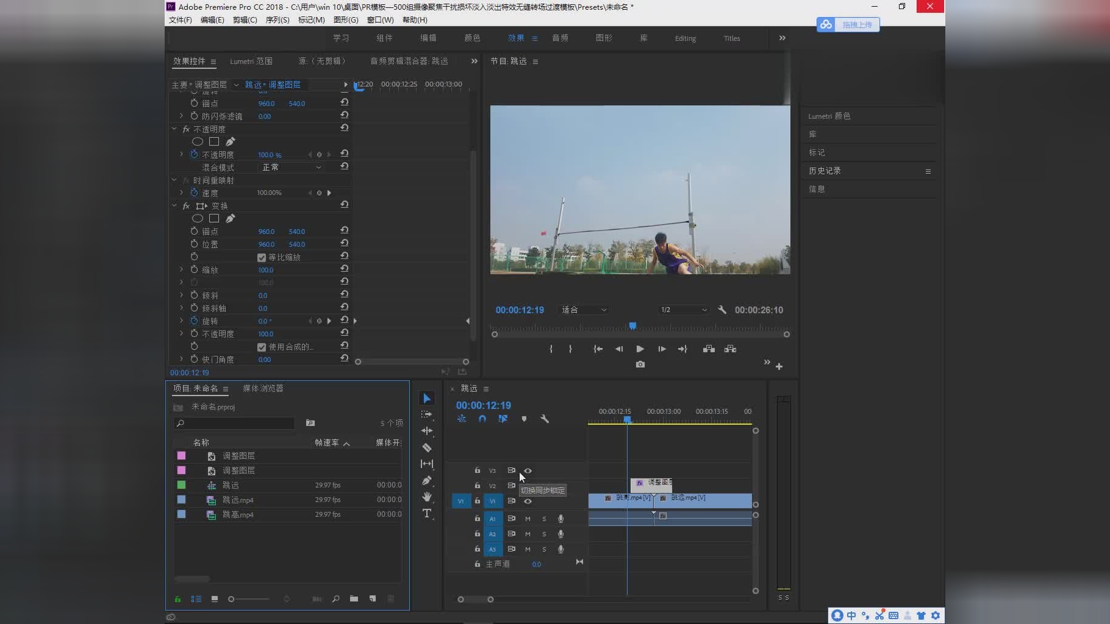
Task: Create 4-point polygon mask under 变换 effect
Action: (x=214, y=218)
